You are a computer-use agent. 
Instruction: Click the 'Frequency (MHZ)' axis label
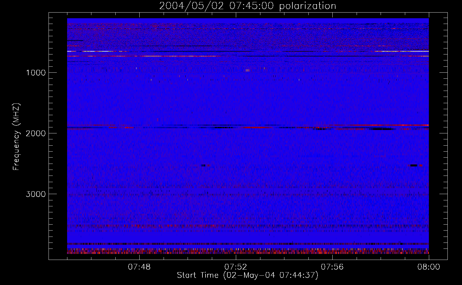[x=17, y=137]
